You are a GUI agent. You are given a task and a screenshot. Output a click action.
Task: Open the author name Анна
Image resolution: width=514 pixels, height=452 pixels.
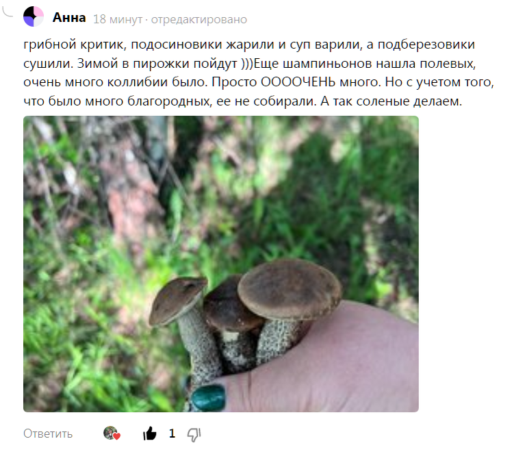click(69, 17)
